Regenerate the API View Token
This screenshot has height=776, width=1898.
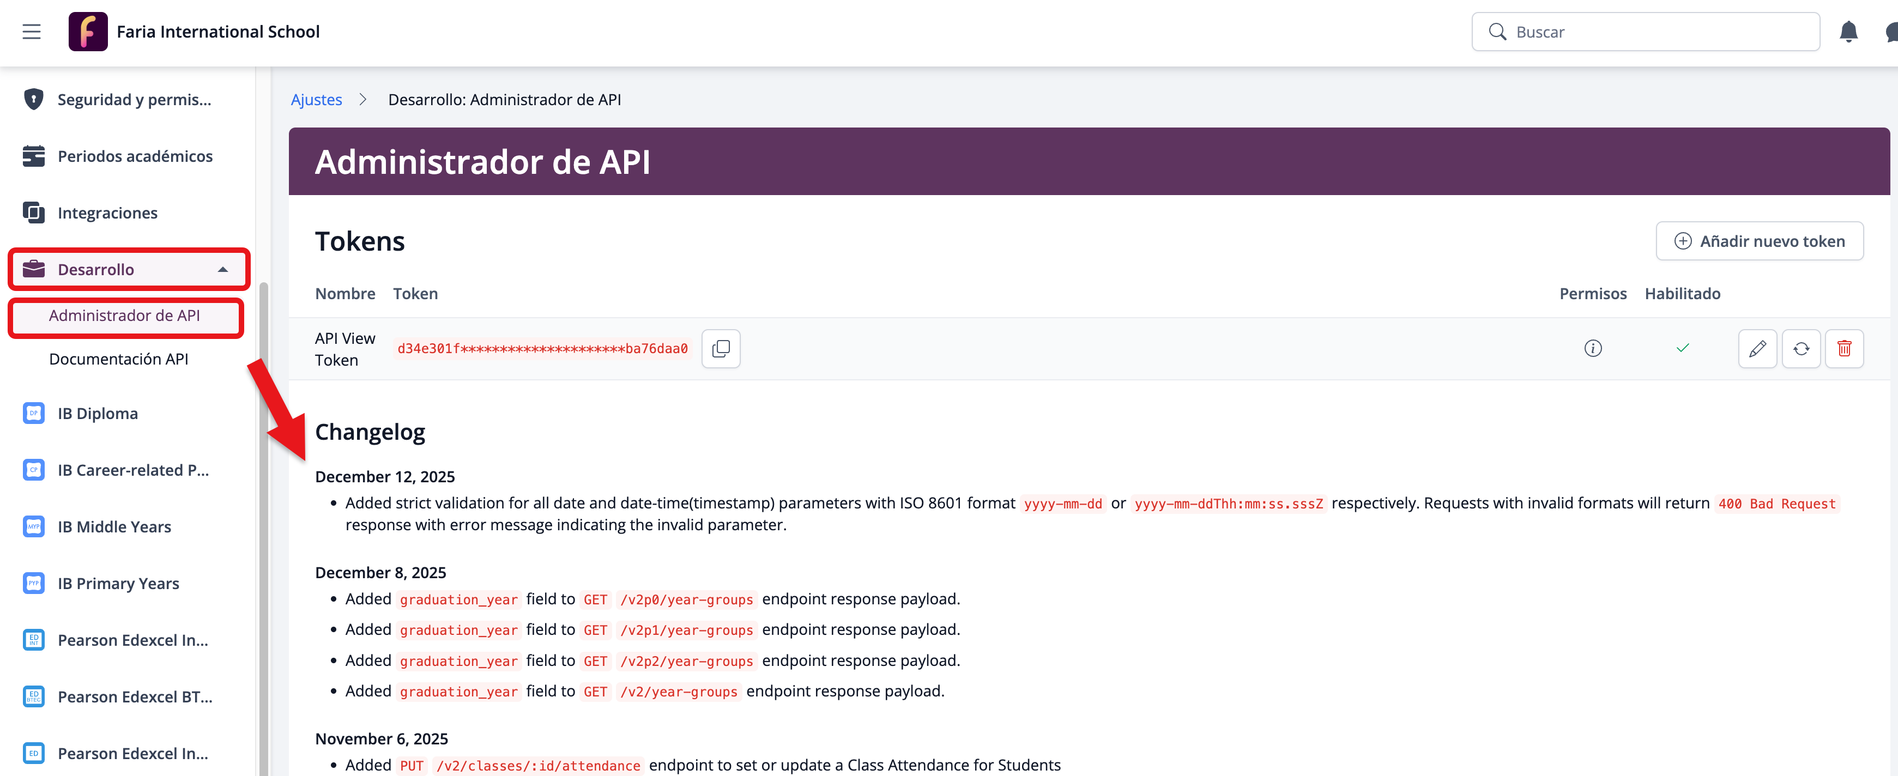pyautogui.click(x=1801, y=349)
